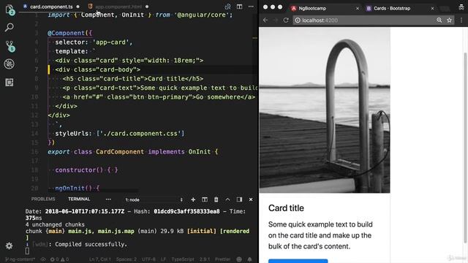Open the Manage gear menu
Image resolution: width=468 pixels, height=263 pixels.
click(10, 245)
